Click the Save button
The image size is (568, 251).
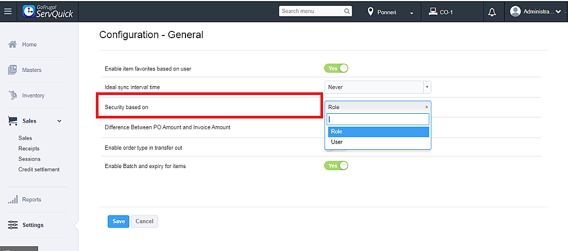118,221
